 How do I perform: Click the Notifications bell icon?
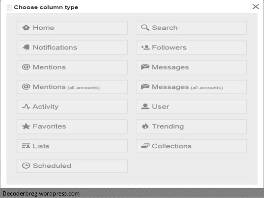click(26, 48)
